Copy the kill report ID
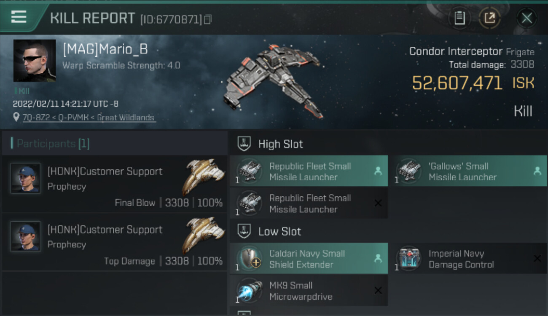 click(207, 19)
